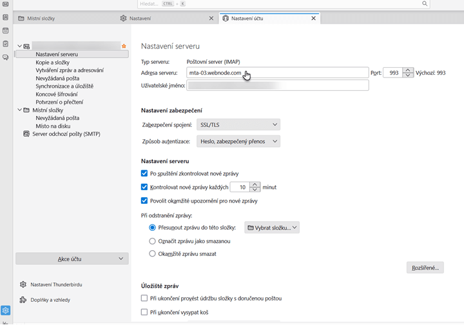Viewport: 464px width, 325px height.
Task: Increase the check interval minutes
Action: point(255,184)
